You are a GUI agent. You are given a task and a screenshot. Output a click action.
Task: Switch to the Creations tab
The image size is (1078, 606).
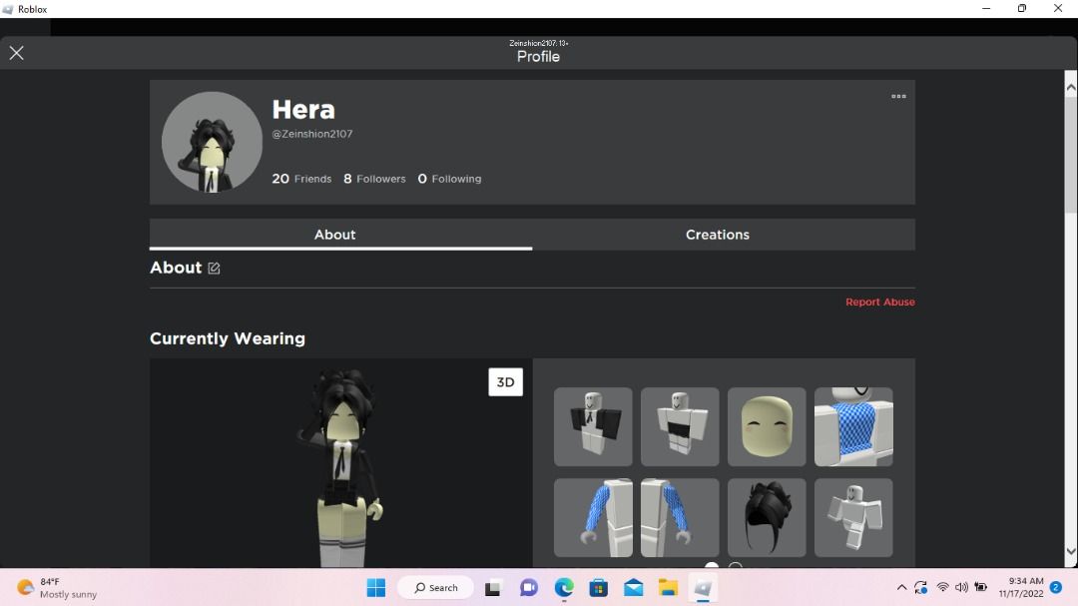(717, 234)
